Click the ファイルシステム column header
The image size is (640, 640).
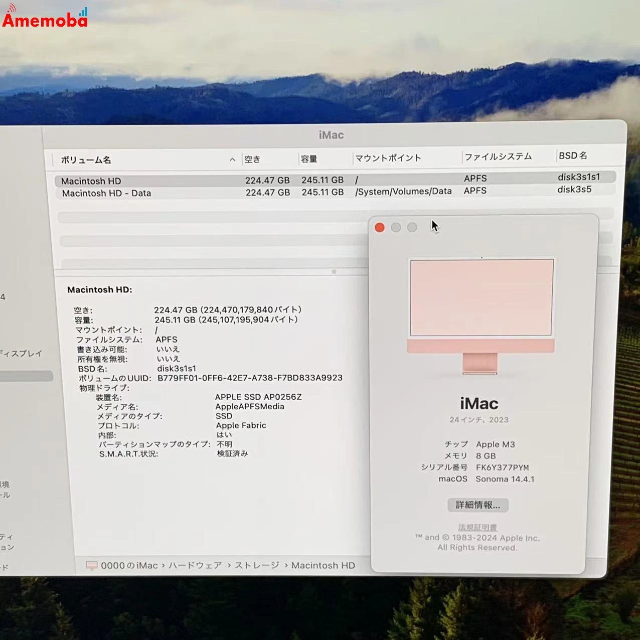(x=499, y=156)
